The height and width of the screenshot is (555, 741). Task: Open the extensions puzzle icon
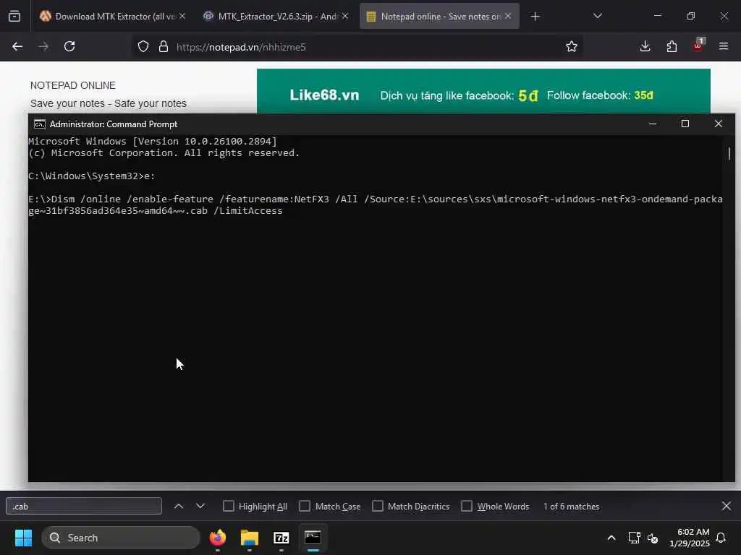(x=672, y=46)
